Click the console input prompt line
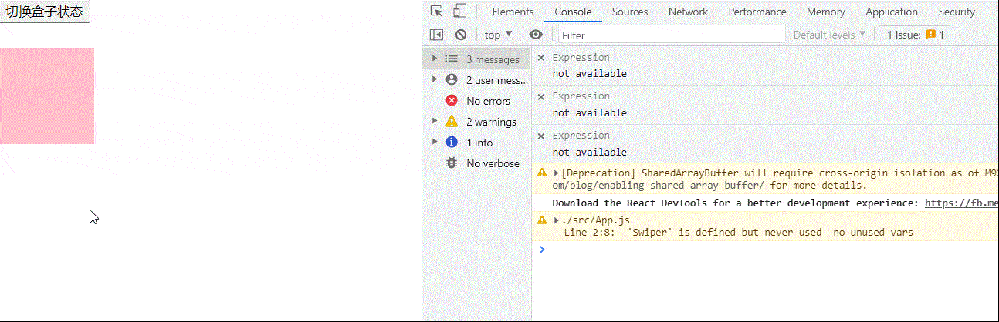Screen dimensions: 999x322 click(x=765, y=250)
